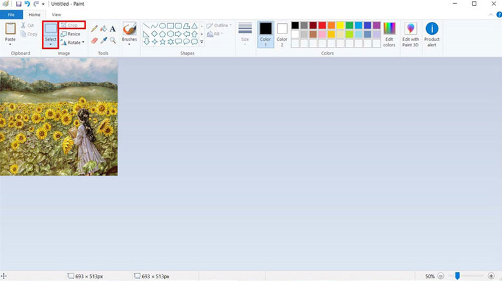The height and width of the screenshot is (281, 502).
Task: Open Paint Help question mark
Action: [x=499, y=15]
